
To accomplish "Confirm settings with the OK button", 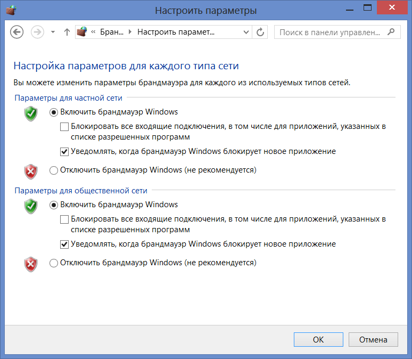I will point(318,339).
